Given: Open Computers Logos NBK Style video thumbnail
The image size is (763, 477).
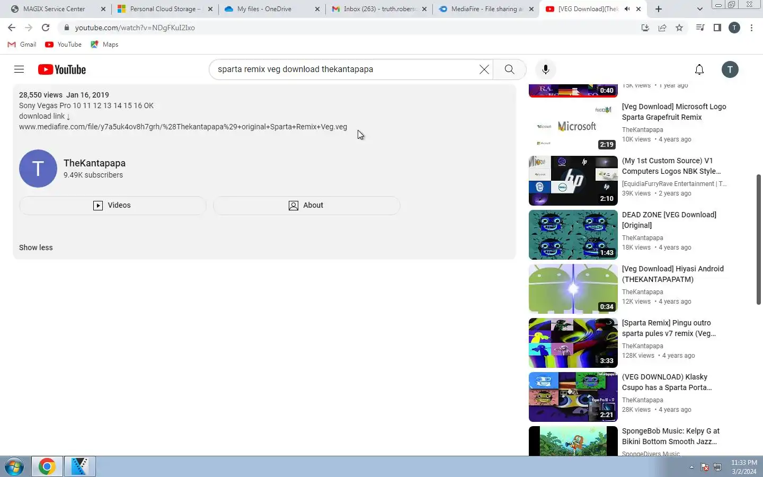Looking at the screenshot, I should point(573,181).
